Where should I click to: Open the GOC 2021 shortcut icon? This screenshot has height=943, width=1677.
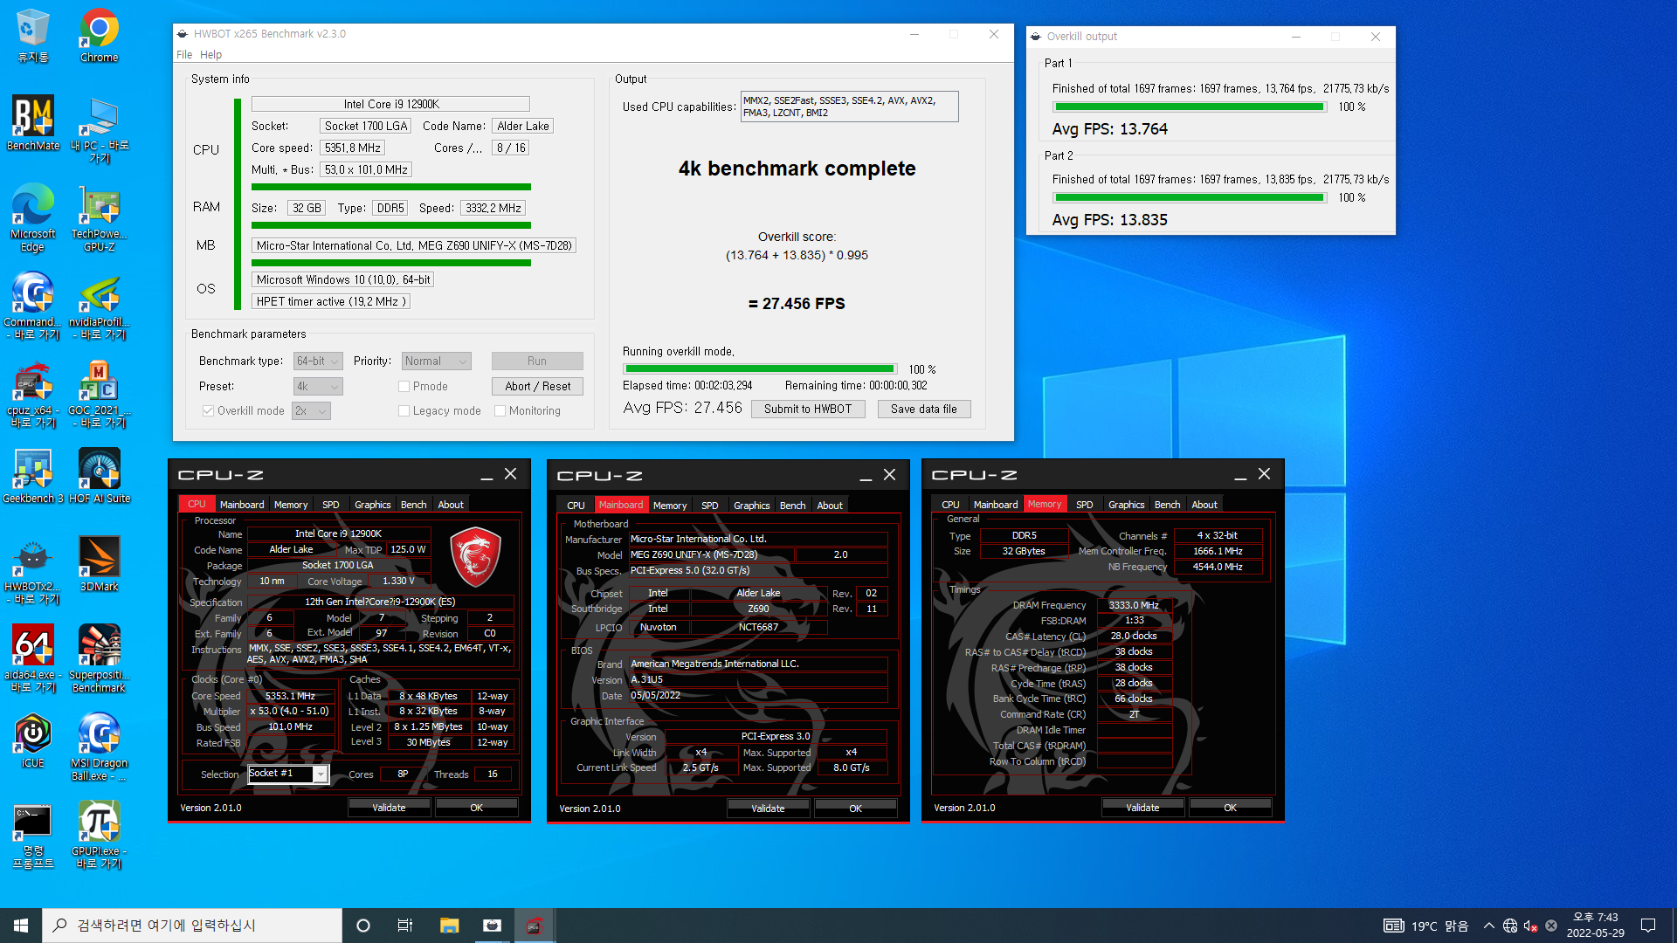(x=99, y=394)
